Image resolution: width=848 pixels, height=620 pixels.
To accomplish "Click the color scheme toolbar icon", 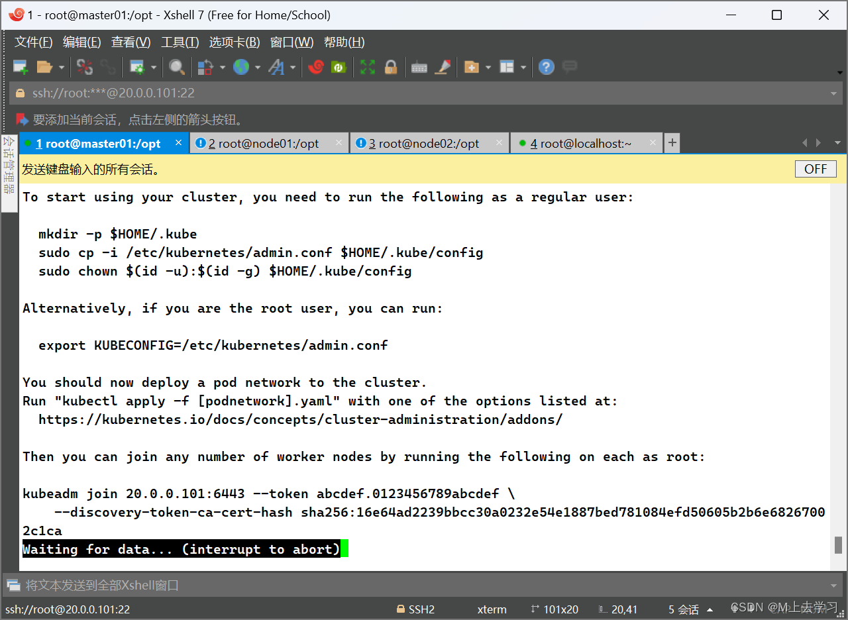I will [206, 67].
